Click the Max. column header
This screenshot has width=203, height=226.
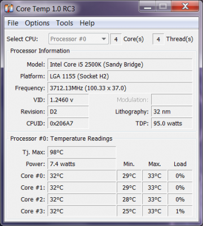[x=155, y=164]
